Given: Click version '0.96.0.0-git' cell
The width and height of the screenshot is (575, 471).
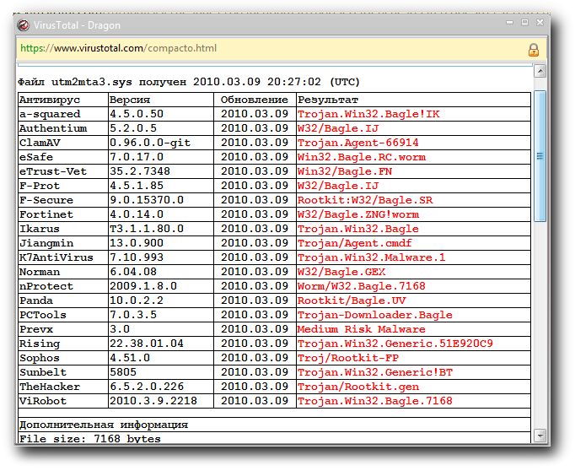Looking at the screenshot, I should point(161,143).
